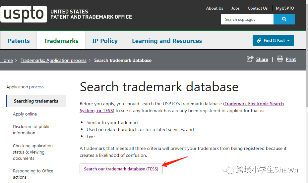Click the Search trademark database heading
308x183 pixels.
coord(159,87)
